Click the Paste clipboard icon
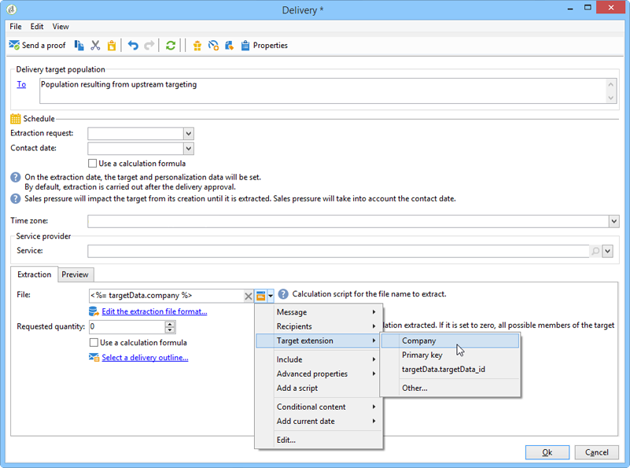630x468 pixels. point(112,46)
